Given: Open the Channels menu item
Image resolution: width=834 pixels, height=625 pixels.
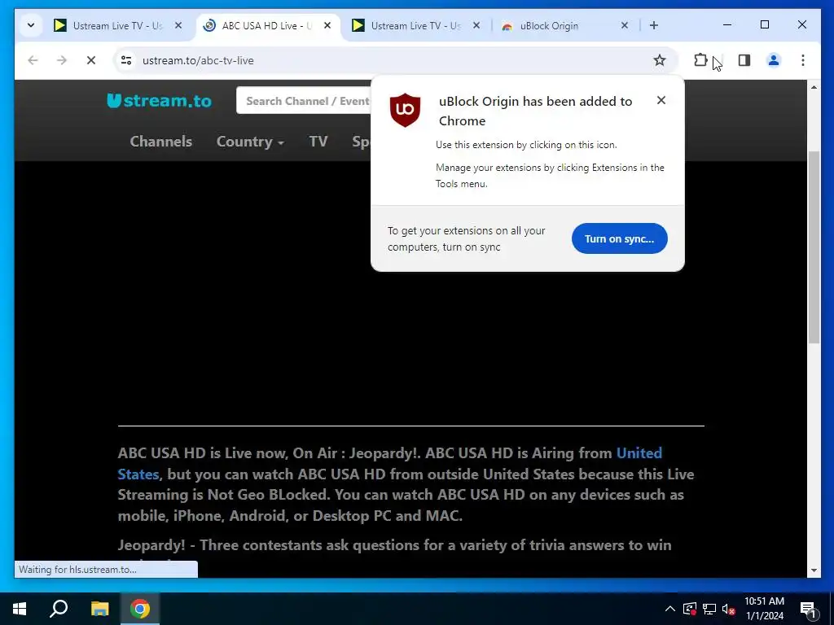Looking at the screenshot, I should pos(160,142).
